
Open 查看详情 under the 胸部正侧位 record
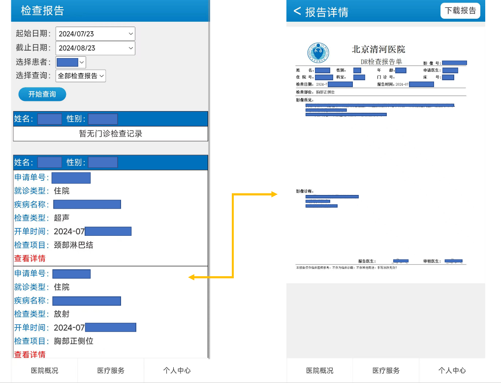tap(30, 354)
